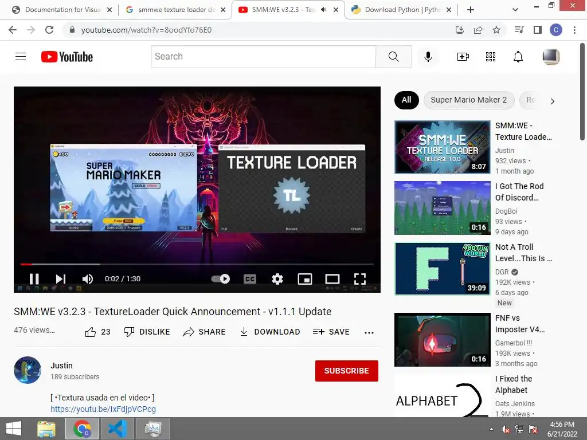Image resolution: width=587 pixels, height=440 pixels.
Task: Click in the YouTube search field
Action: click(x=263, y=57)
